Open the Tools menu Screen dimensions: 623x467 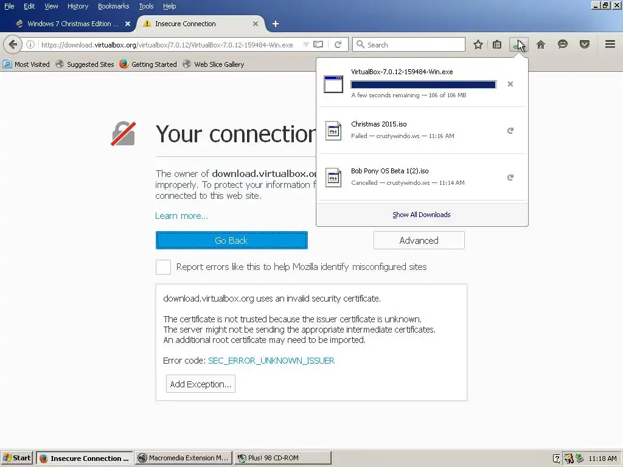click(x=146, y=6)
